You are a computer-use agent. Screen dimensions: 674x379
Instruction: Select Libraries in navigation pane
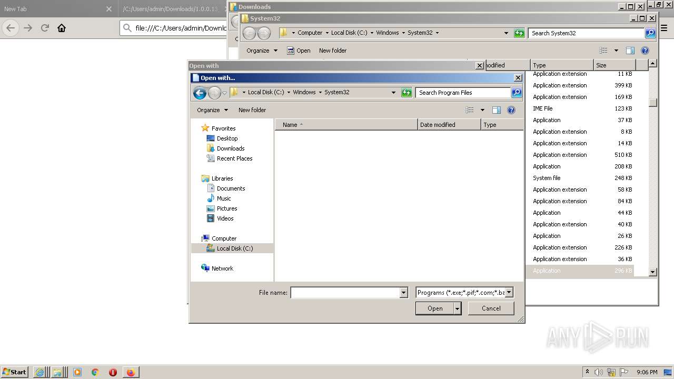(222, 178)
